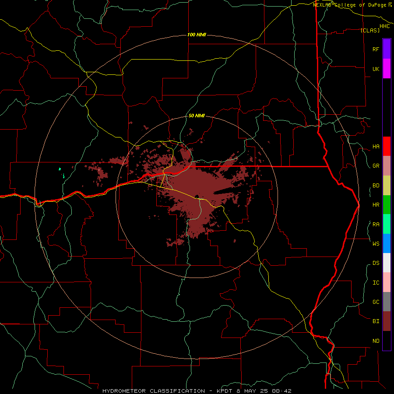This screenshot has width=394, height=394.
Task: Click the HR legend label
Action: click(376, 205)
